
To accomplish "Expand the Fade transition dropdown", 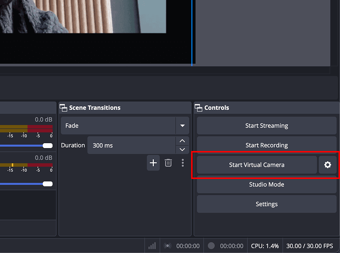I will click(182, 126).
